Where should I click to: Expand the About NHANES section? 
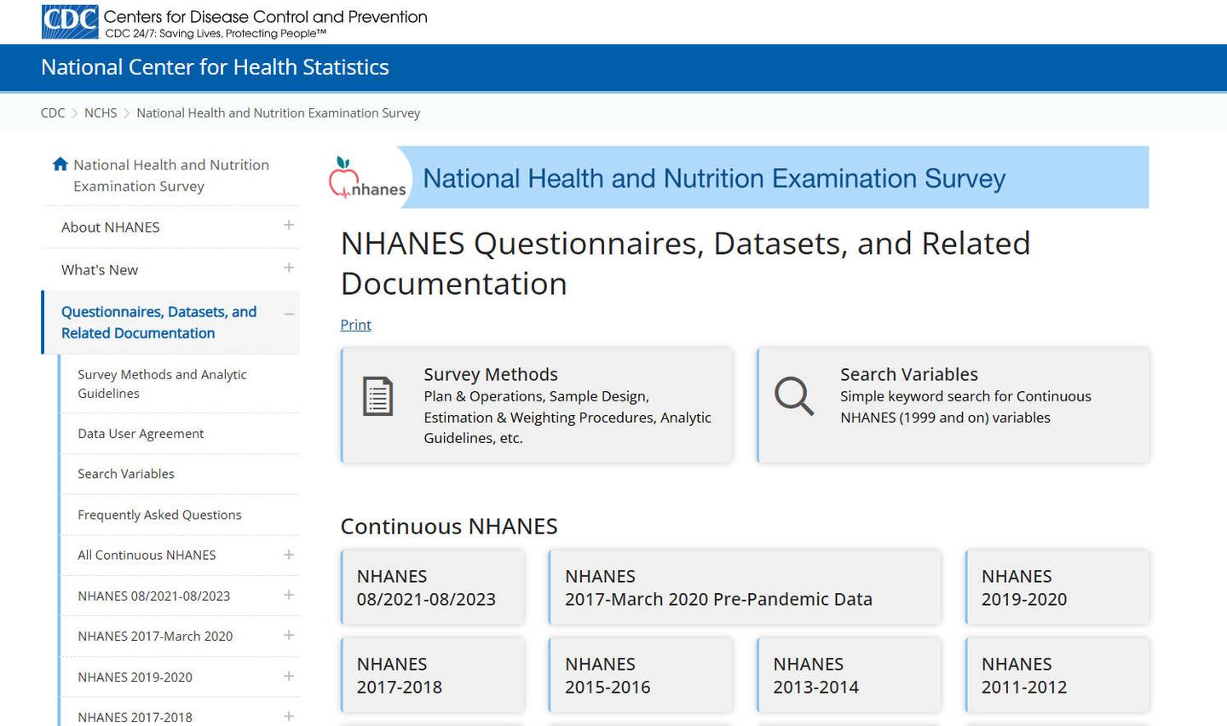tap(289, 226)
